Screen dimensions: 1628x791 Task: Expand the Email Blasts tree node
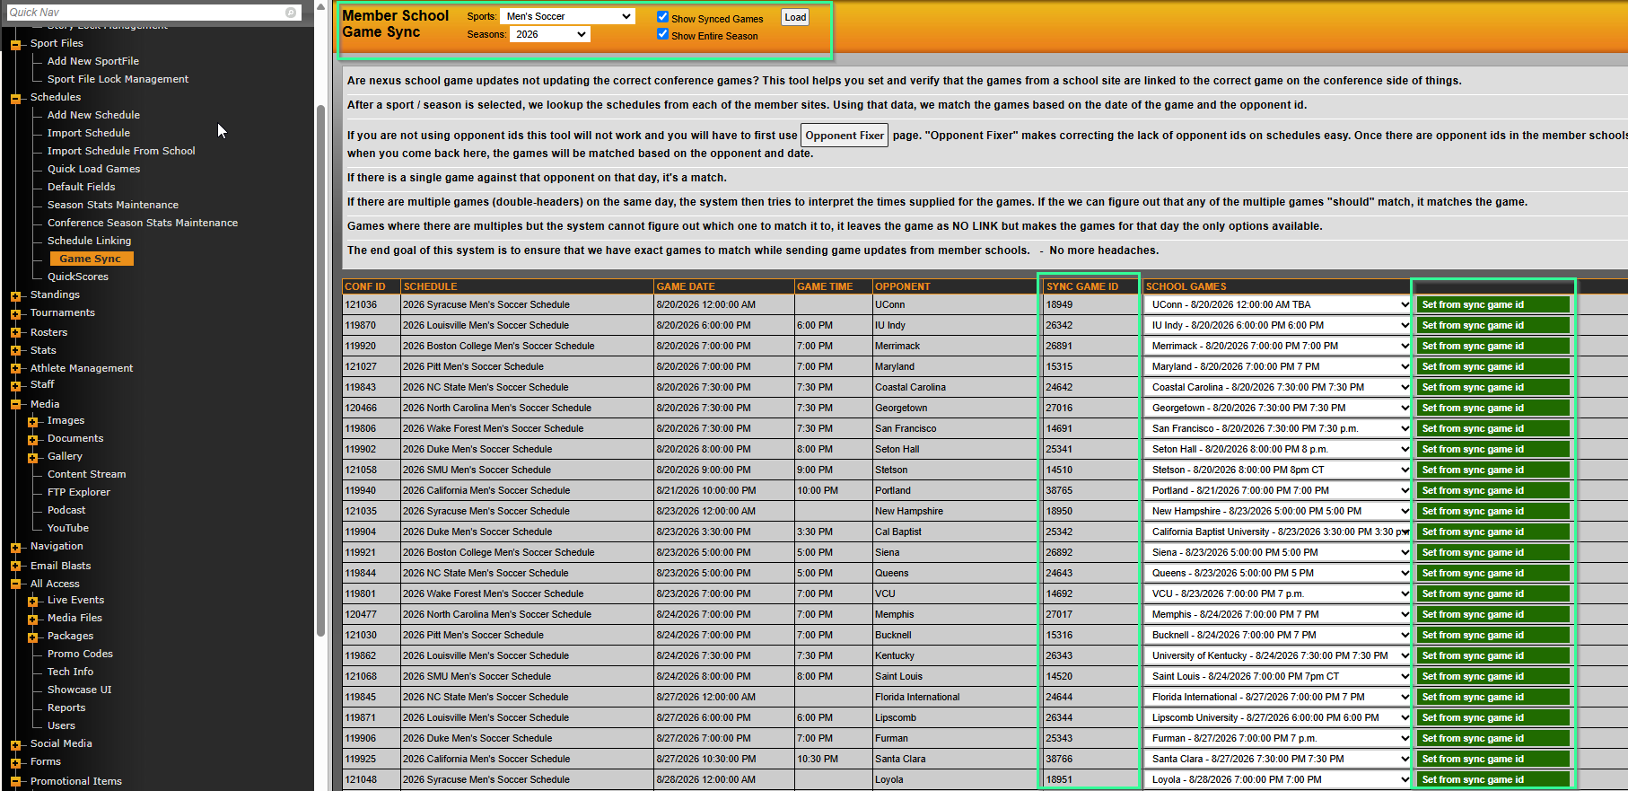coord(15,567)
